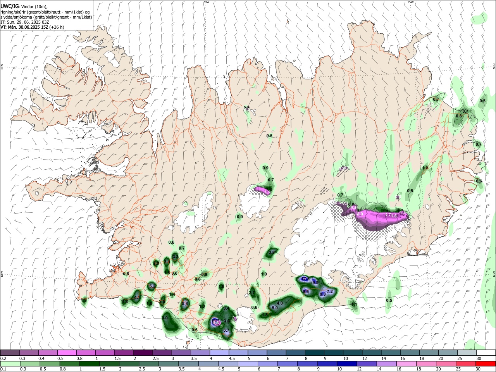Select the 1.1 value on the southeast coast
The height and width of the screenshot is (372, 496).
(354, 304)
